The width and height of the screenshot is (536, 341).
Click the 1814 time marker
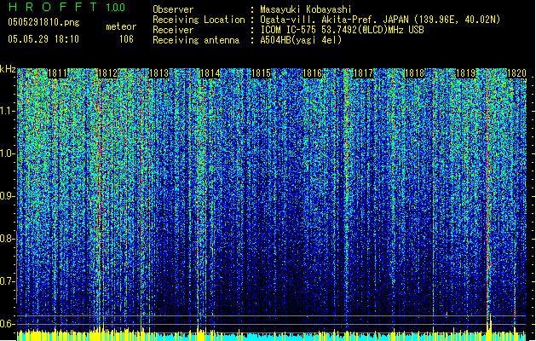pos(210,73)
